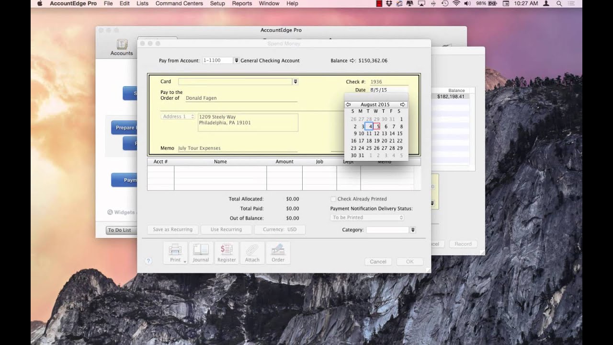613x345 pixels.
Task: Expand the Print button dropdown arrow
Action: 185,261
